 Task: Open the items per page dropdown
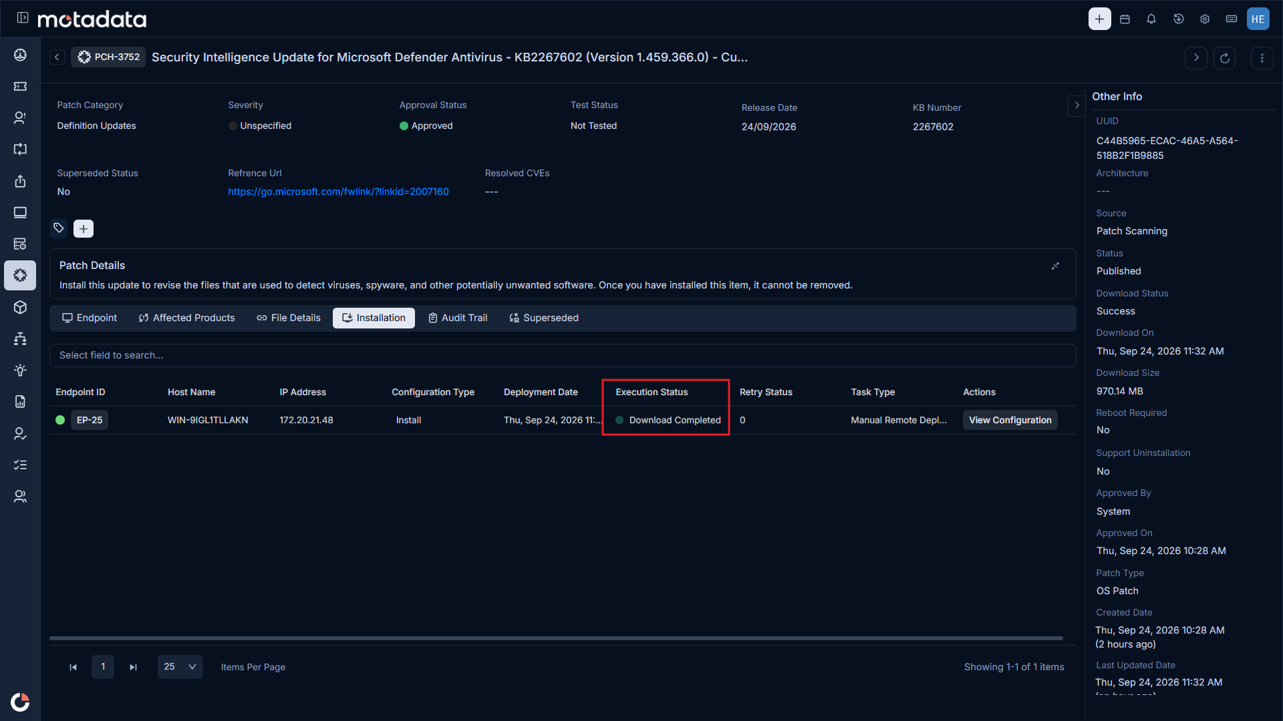click(x=180, y=667)
